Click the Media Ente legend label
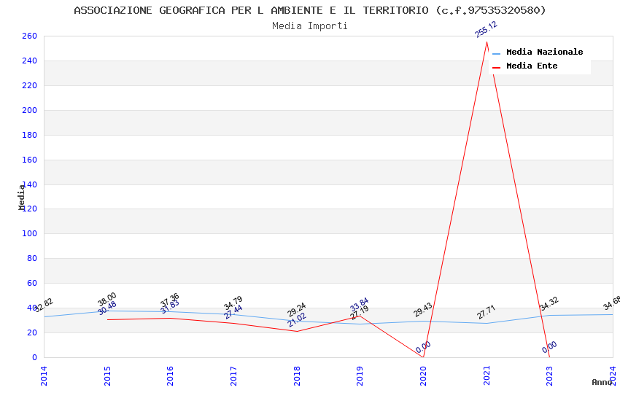The height and width of the screenshot is (401, 620). [x=532, y=66]
